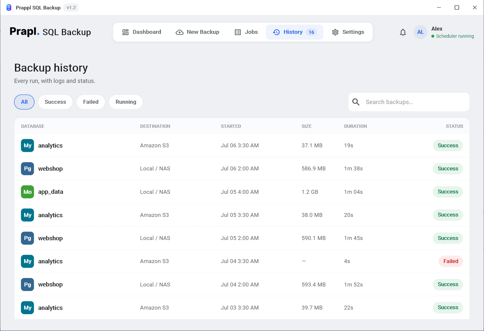This screenshot has width=484, height=331.
Task: Click the 1m 45s duration cell
Action: pos(353,238)
